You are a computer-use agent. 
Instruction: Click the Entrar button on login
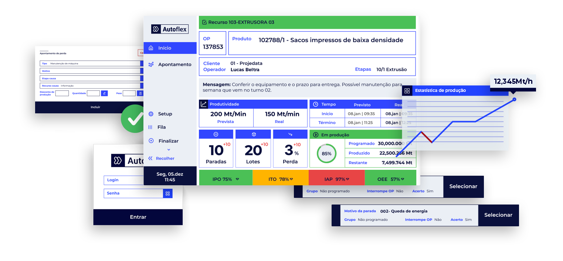[x=138, y=217]
